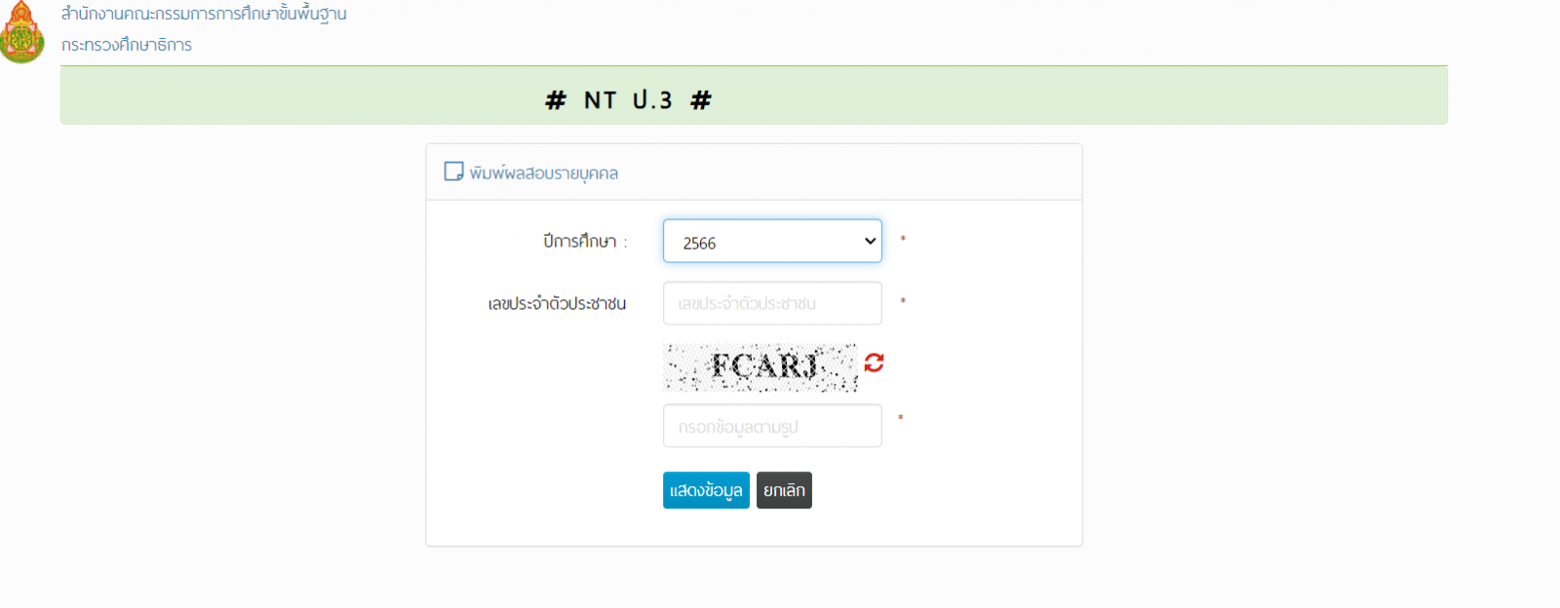
Task: Click the NT ป.3 banner title
Action: [x=628, y=100]
